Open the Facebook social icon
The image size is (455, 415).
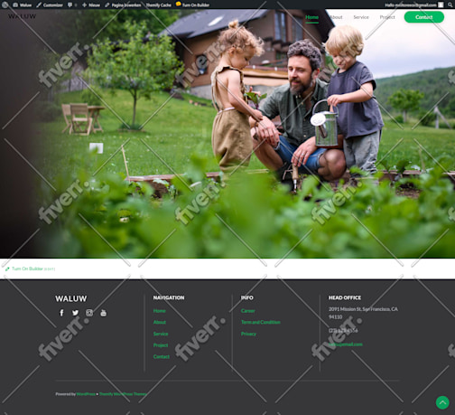61,313
